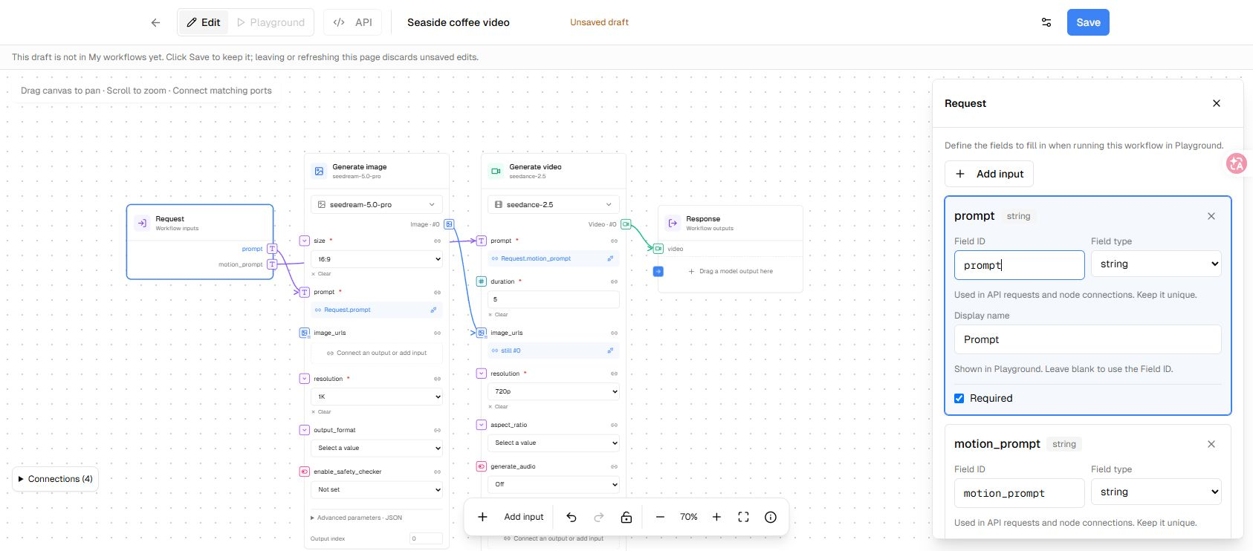The width and height of the screenshot is (1253, 551).
Task: Close the Request panel
Action: (x=1217, y=103)
